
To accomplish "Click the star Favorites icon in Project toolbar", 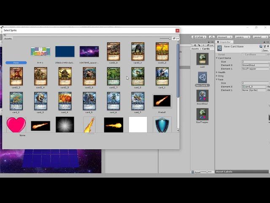I will (x=203, y=45).
